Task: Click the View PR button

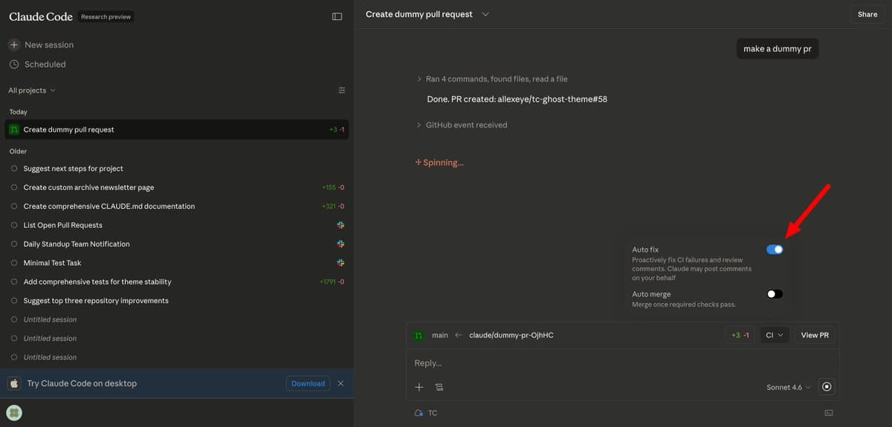Action: pos(815,335)
